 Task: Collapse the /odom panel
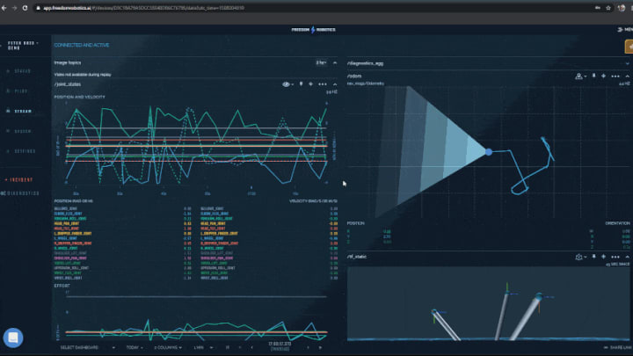point(628,76)
